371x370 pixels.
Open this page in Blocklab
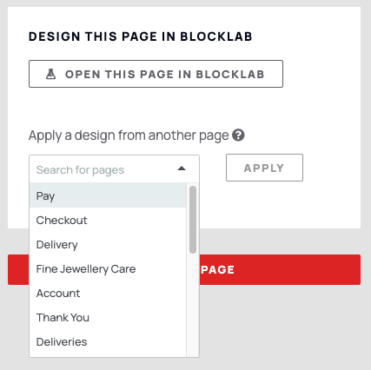(x=156, y=74)
